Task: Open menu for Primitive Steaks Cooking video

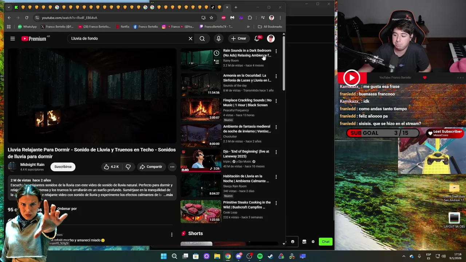Action: (276, 203)
